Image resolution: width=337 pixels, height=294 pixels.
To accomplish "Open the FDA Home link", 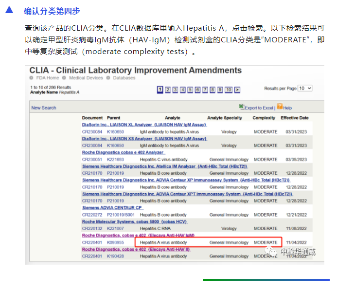I will 47,78.
